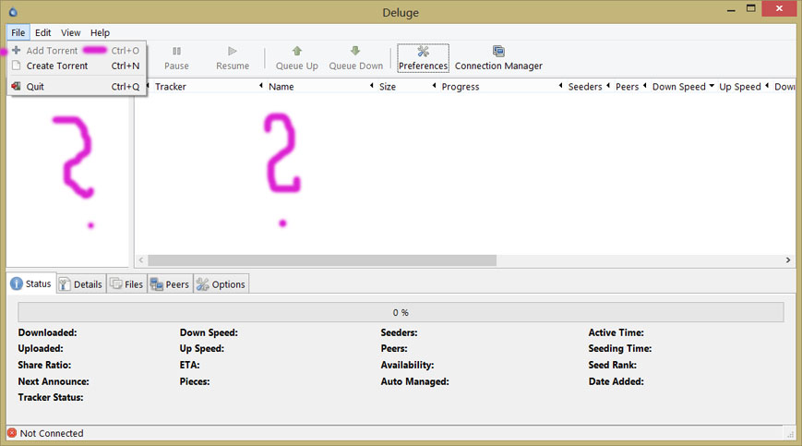This screenshot has width=802, height=446.
Task: Click the Not Connected status text
Action: [52, 433]
